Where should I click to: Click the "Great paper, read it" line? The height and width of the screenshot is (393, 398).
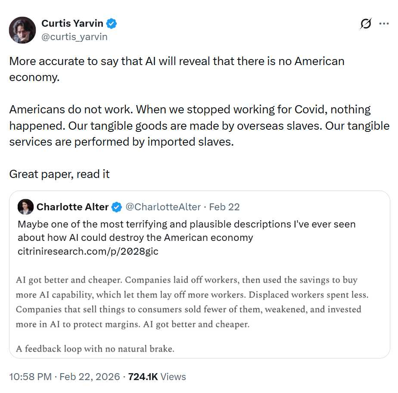coord(59,174)
